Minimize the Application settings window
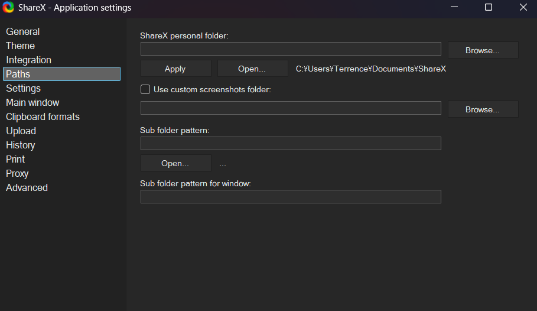 point(454,7)
